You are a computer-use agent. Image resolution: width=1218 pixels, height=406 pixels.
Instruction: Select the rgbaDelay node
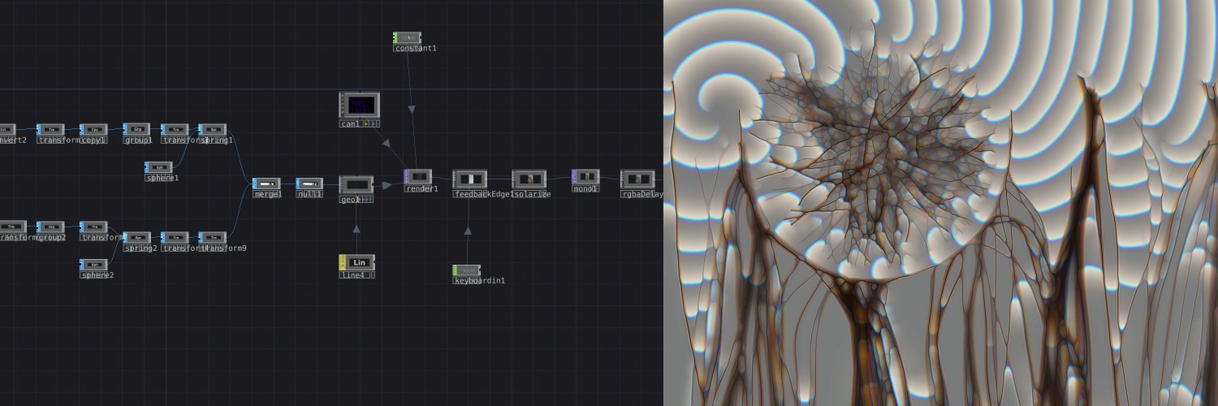[638, 179]
